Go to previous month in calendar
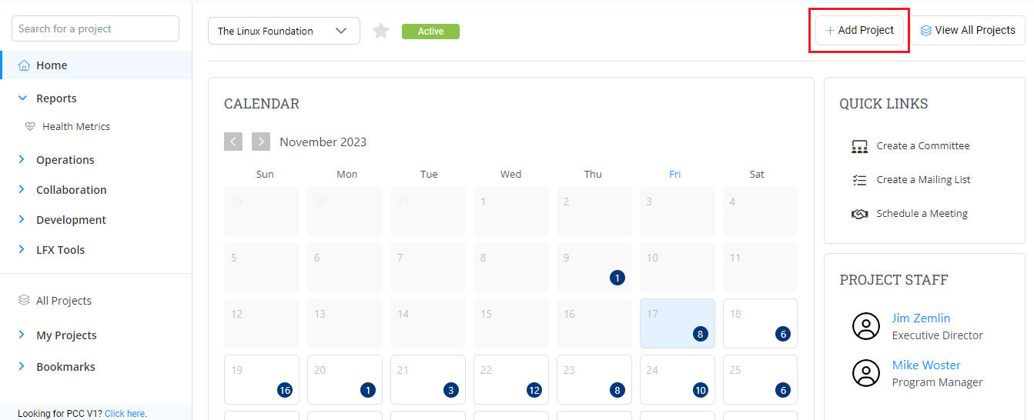 pos(233,142)
